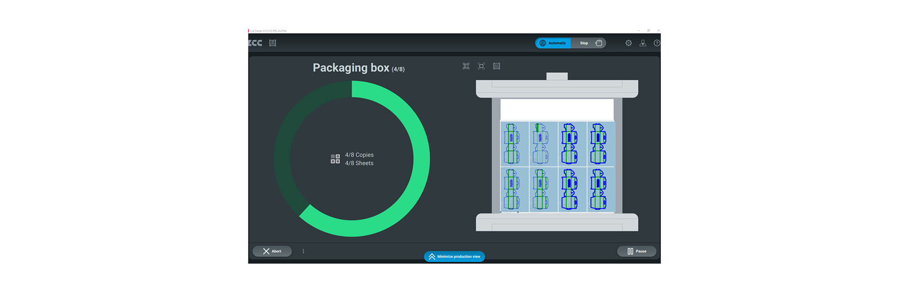The image size is (909, 292).
Task: Open the three-dot more options menu
Action: click(x=303, y=251)
